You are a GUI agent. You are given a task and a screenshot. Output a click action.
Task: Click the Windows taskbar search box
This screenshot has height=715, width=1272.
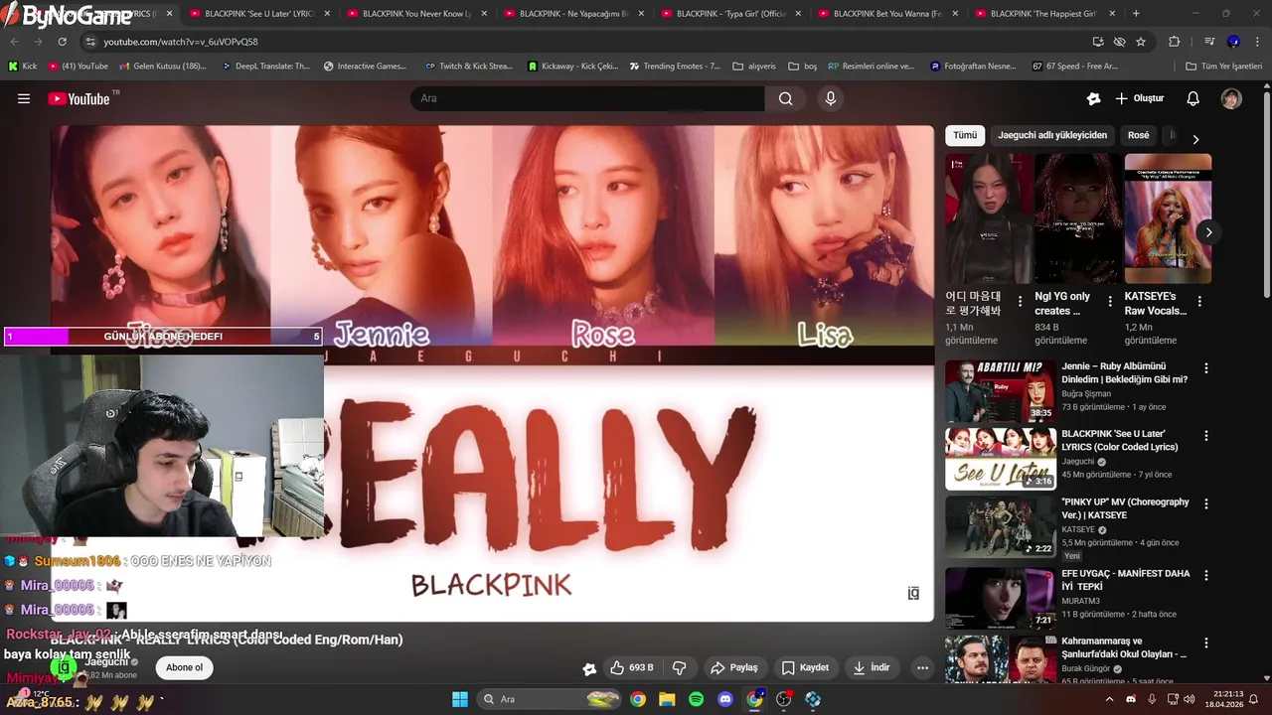tap(551, 699)
